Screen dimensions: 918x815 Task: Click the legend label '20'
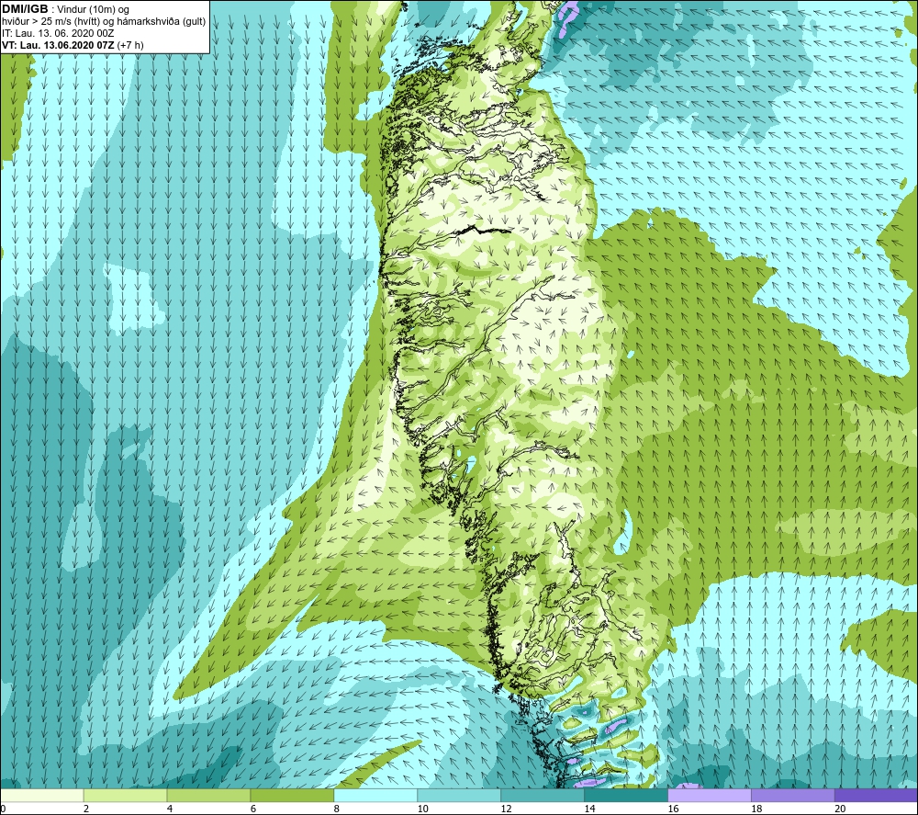[x=840, y=809]
